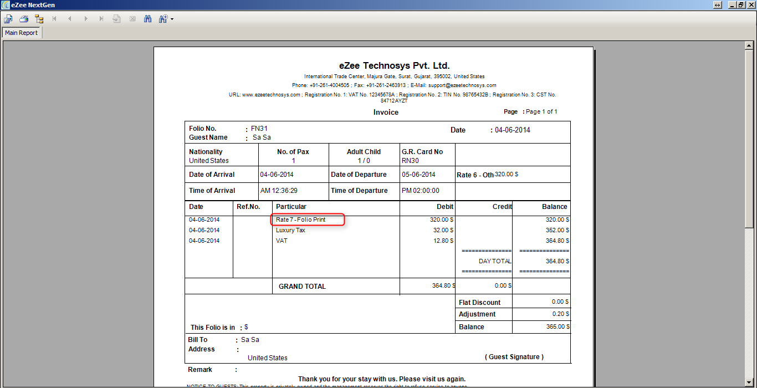757x388 pixels.
Task: Toggle the group tree icon
Action: point(39,19)
